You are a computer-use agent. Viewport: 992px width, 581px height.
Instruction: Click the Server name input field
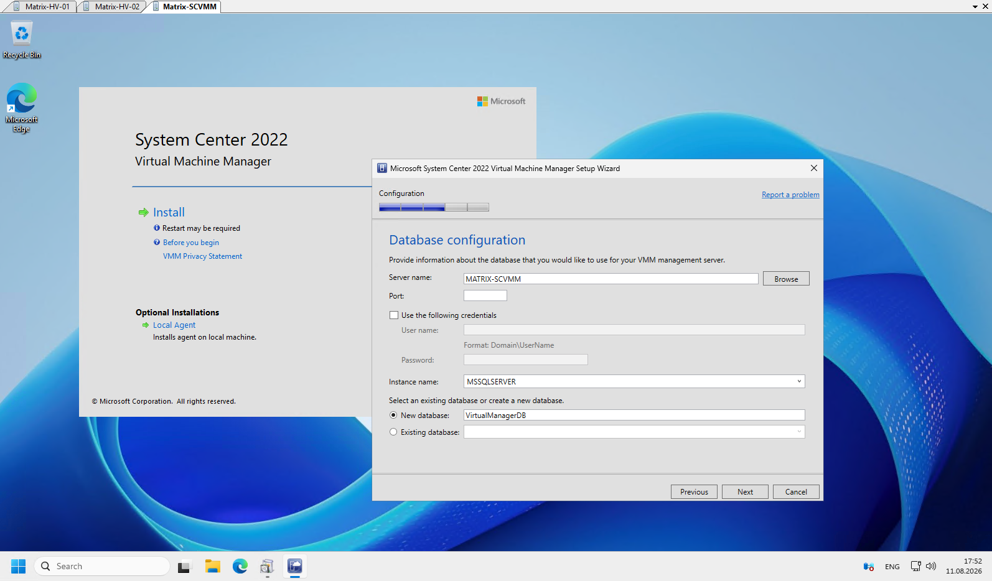point(611,279)
